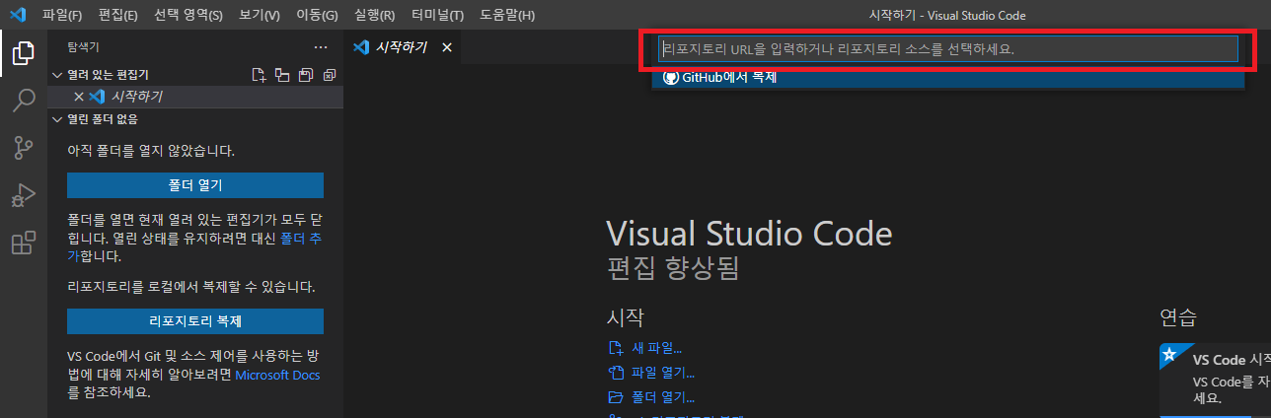Click the 새 파일... link

pyautogui.click(x=657, y=348)
